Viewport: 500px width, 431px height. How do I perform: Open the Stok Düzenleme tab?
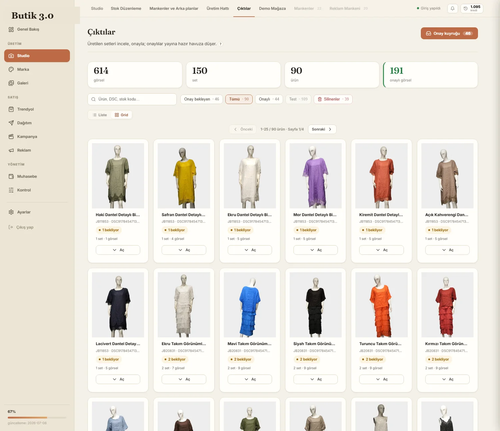coord(126,8)
